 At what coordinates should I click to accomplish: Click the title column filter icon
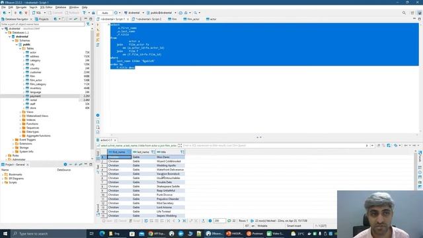[x=182, y=152]
